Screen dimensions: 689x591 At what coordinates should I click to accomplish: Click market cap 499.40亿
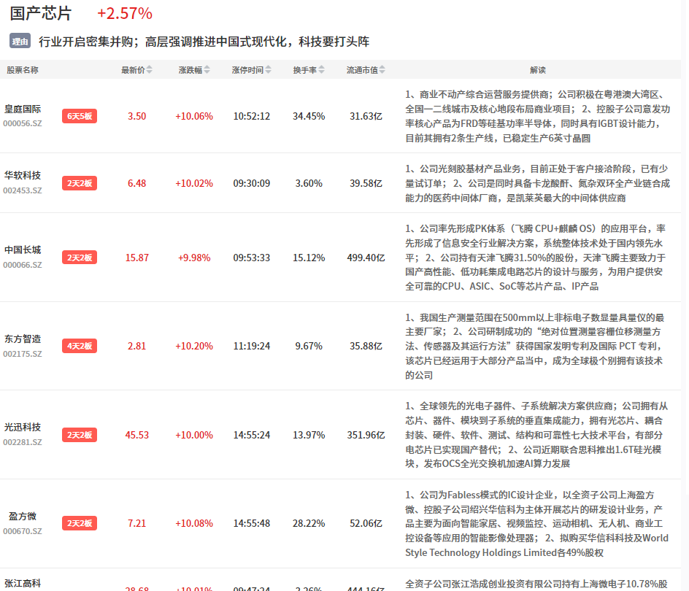366,258
